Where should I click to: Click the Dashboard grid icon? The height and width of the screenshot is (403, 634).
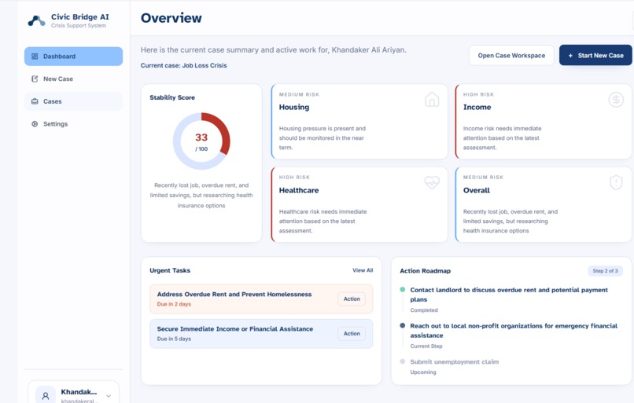click(x=35, y=57)
